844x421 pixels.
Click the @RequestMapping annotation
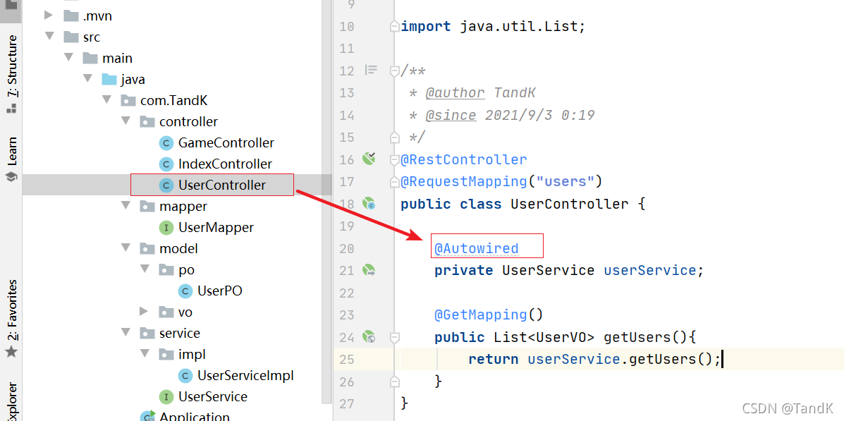(464, 181)
